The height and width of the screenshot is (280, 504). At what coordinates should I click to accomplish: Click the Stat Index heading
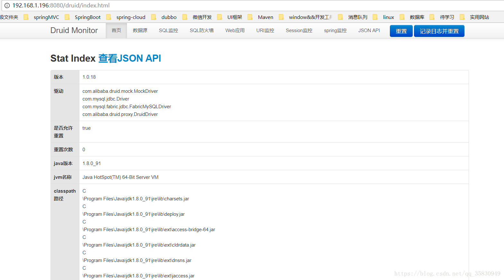click(x=73, y=58)
